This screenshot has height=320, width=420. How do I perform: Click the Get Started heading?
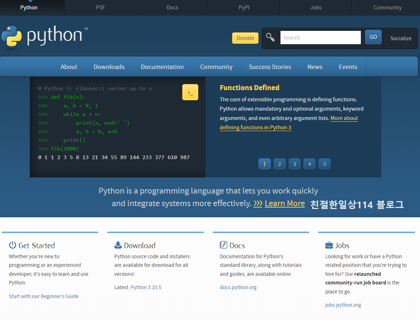[37, 245]
